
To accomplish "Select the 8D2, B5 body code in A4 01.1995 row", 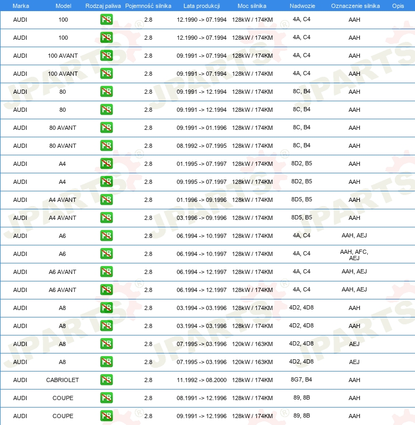I will pyautogui.click(x=301, y=163).
